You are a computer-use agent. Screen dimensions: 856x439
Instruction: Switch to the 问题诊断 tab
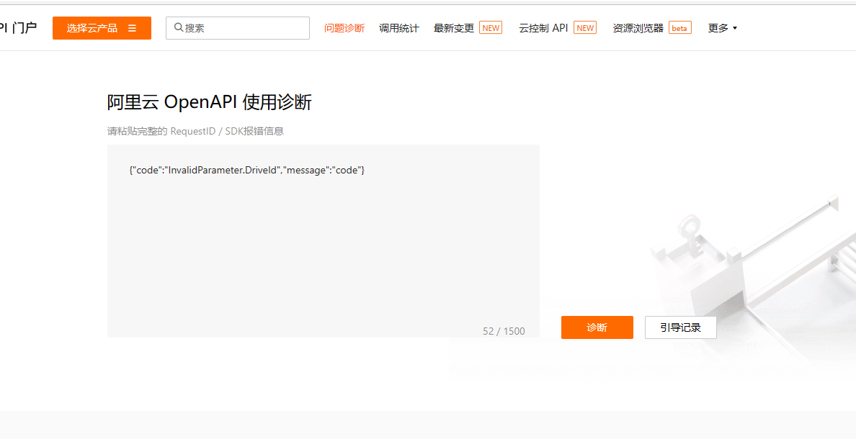pyautogui.click(x=344, y=28)
